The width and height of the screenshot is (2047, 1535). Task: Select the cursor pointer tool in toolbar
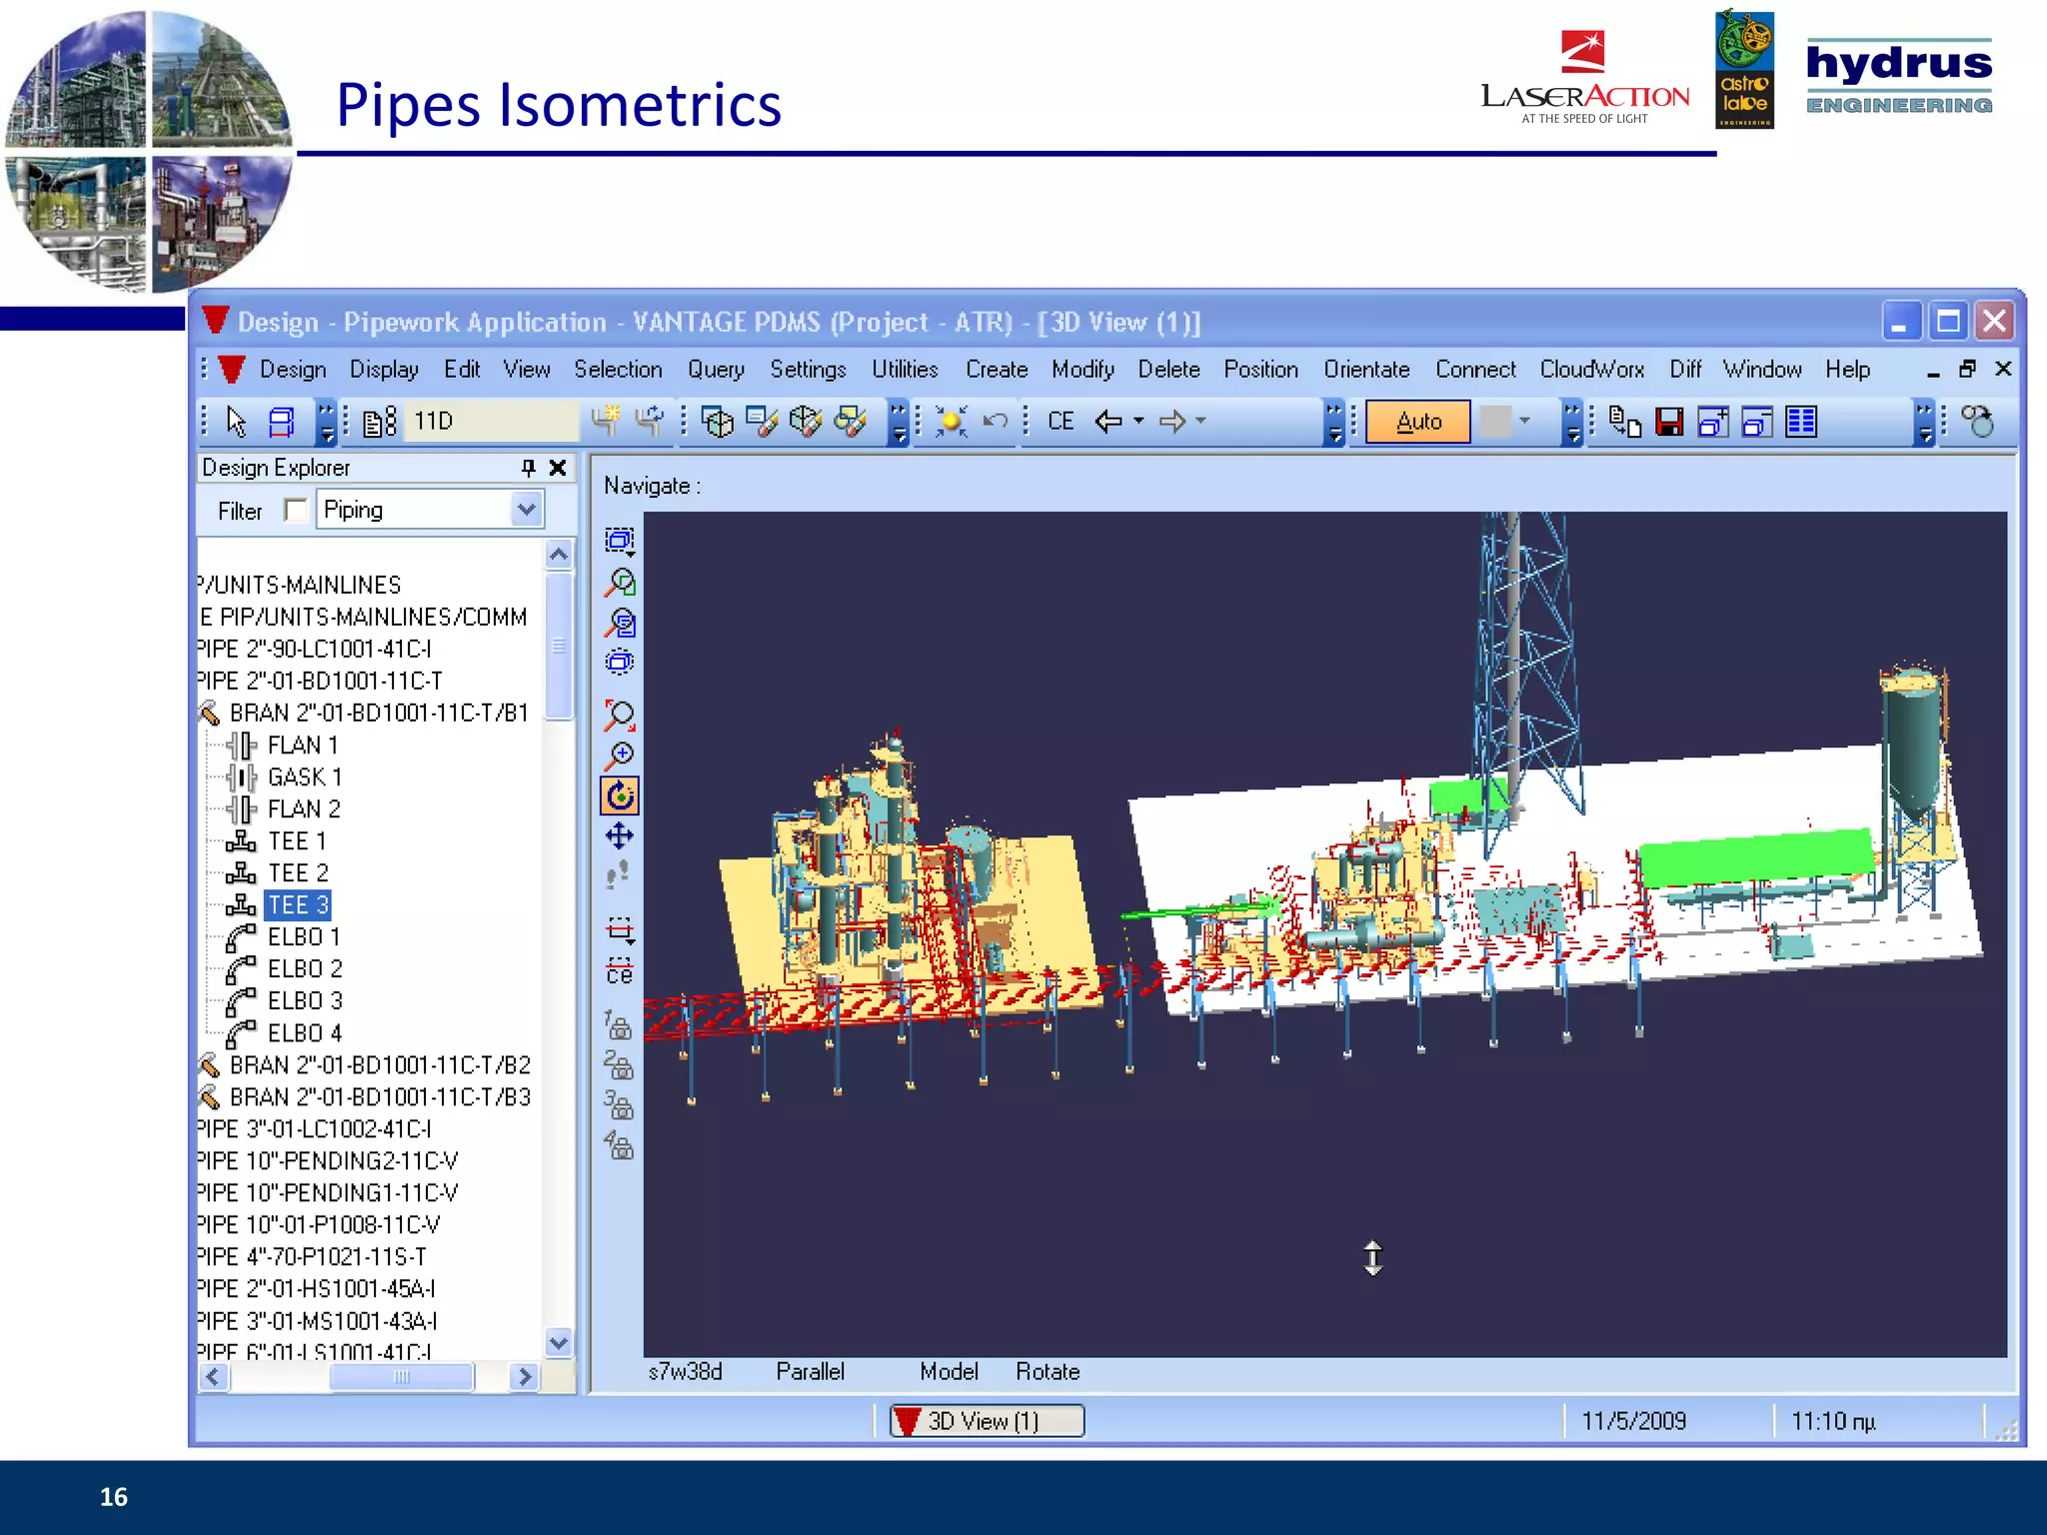pyautogui.click(x=236, y=422)
